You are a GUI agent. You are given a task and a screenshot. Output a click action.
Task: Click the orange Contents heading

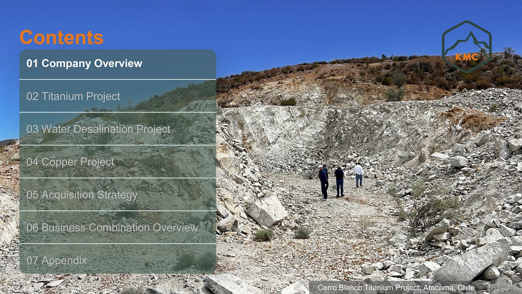tap(62, 37)
